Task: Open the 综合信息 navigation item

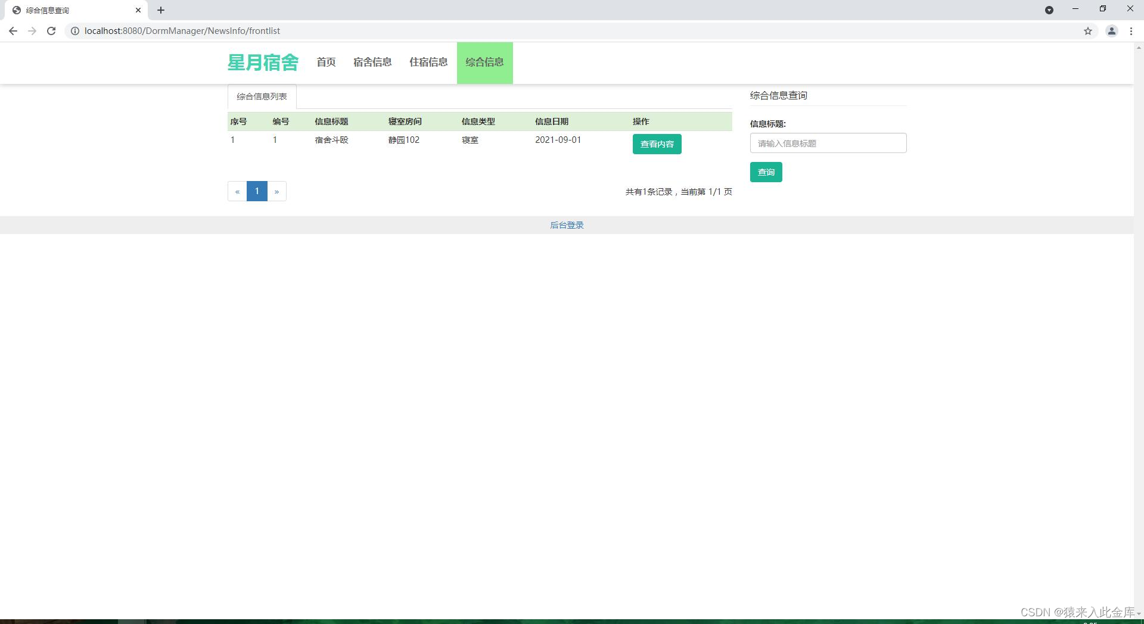Action: [484, 63]
